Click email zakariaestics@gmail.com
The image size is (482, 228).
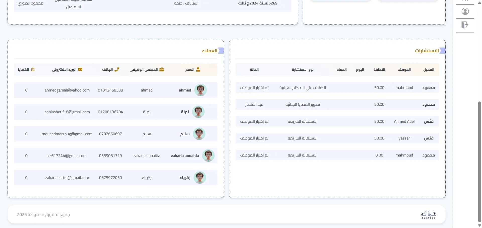pyautogui.click(x=67, y=178)
